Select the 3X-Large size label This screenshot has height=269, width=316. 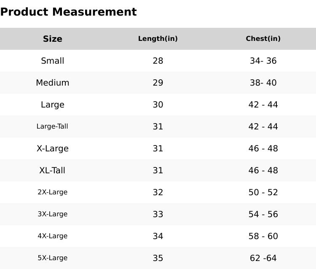pos(53,214)
